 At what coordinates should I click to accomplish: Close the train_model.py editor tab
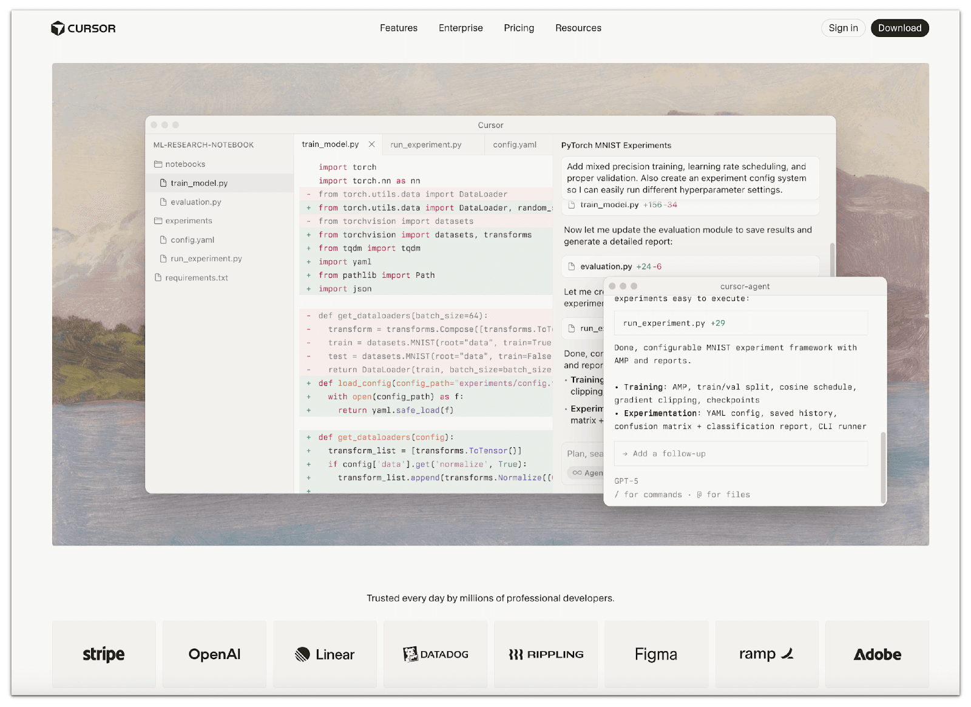tap(372, 144)
